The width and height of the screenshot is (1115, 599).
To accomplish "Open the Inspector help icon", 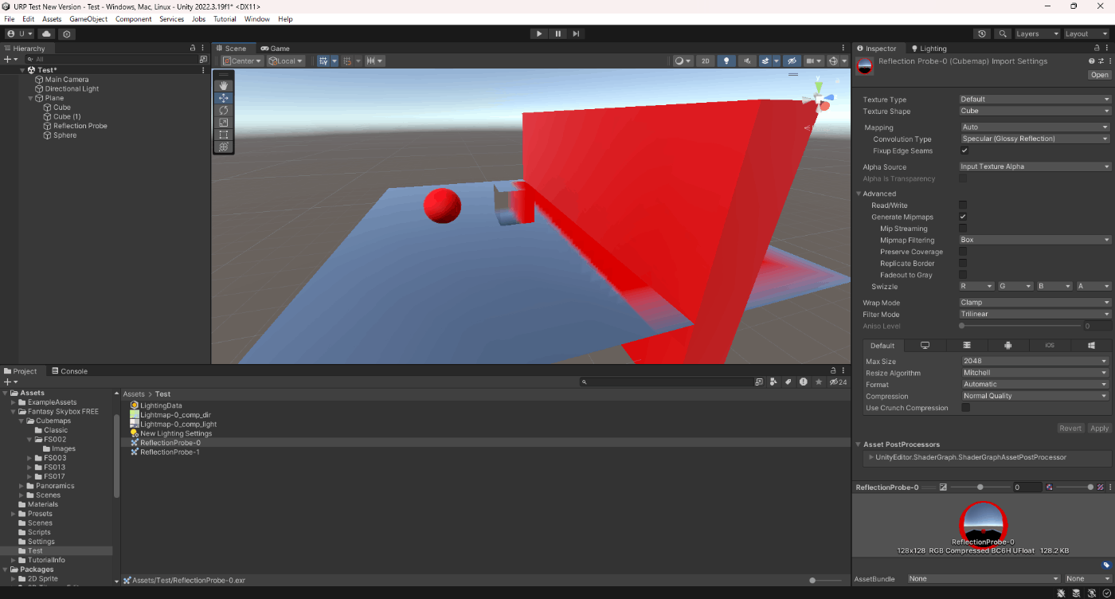I will coord(1092,61).
